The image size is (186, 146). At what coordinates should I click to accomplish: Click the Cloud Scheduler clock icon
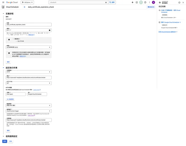[3, 7]
